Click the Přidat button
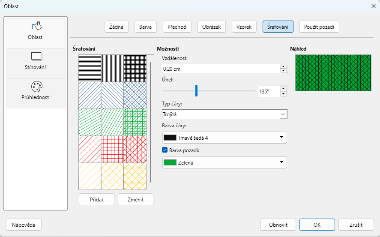Screen dimensions: 380x237 pyautogui.click(x=97, y=199)
